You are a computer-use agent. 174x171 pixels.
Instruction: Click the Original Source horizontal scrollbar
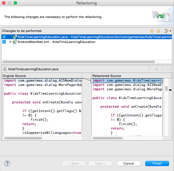(x=23, y=138)
